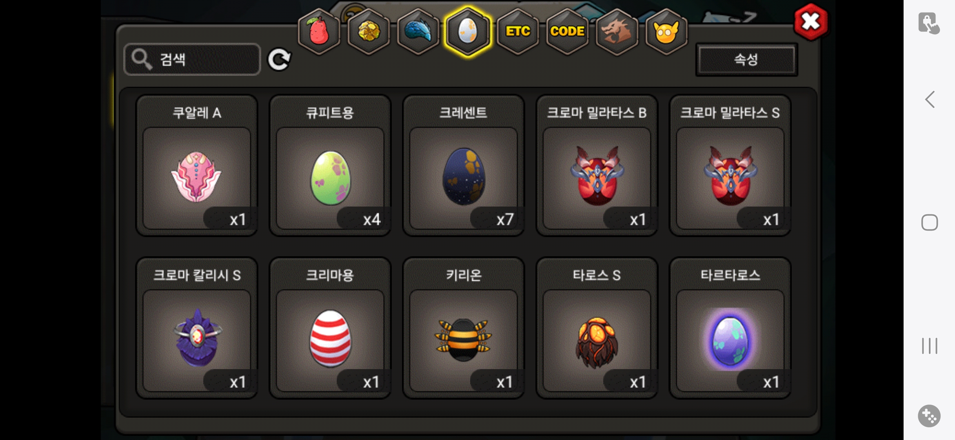
Task: Click the refresh arrow next to search
Action: 279,59
